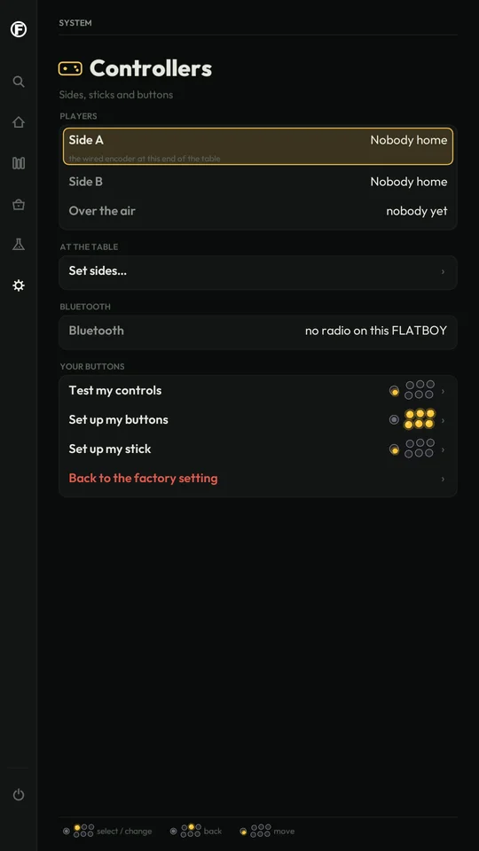Select the Side B player row
This screenshot has width=479, height=851.
point(258,182)
